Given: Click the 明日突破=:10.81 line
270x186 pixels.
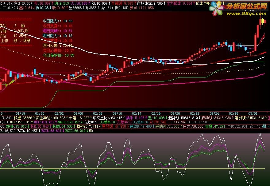Looking at the screenshot, I should click(x=57, y=31).
